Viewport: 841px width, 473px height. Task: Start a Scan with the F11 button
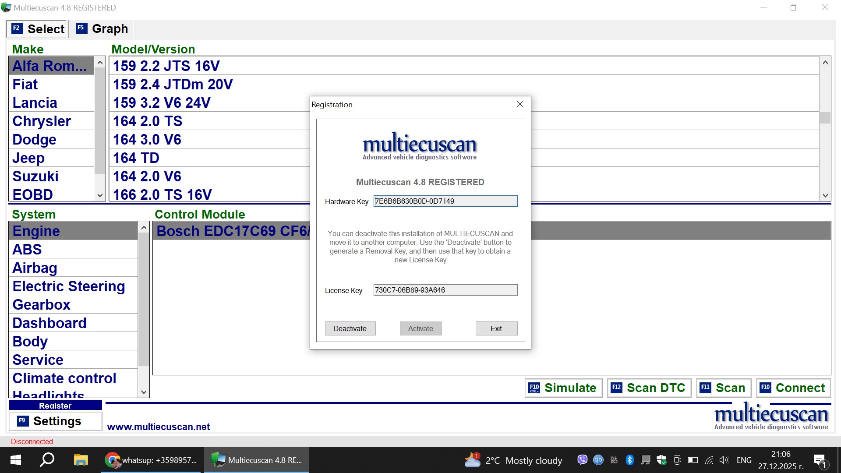pos(723,388)
